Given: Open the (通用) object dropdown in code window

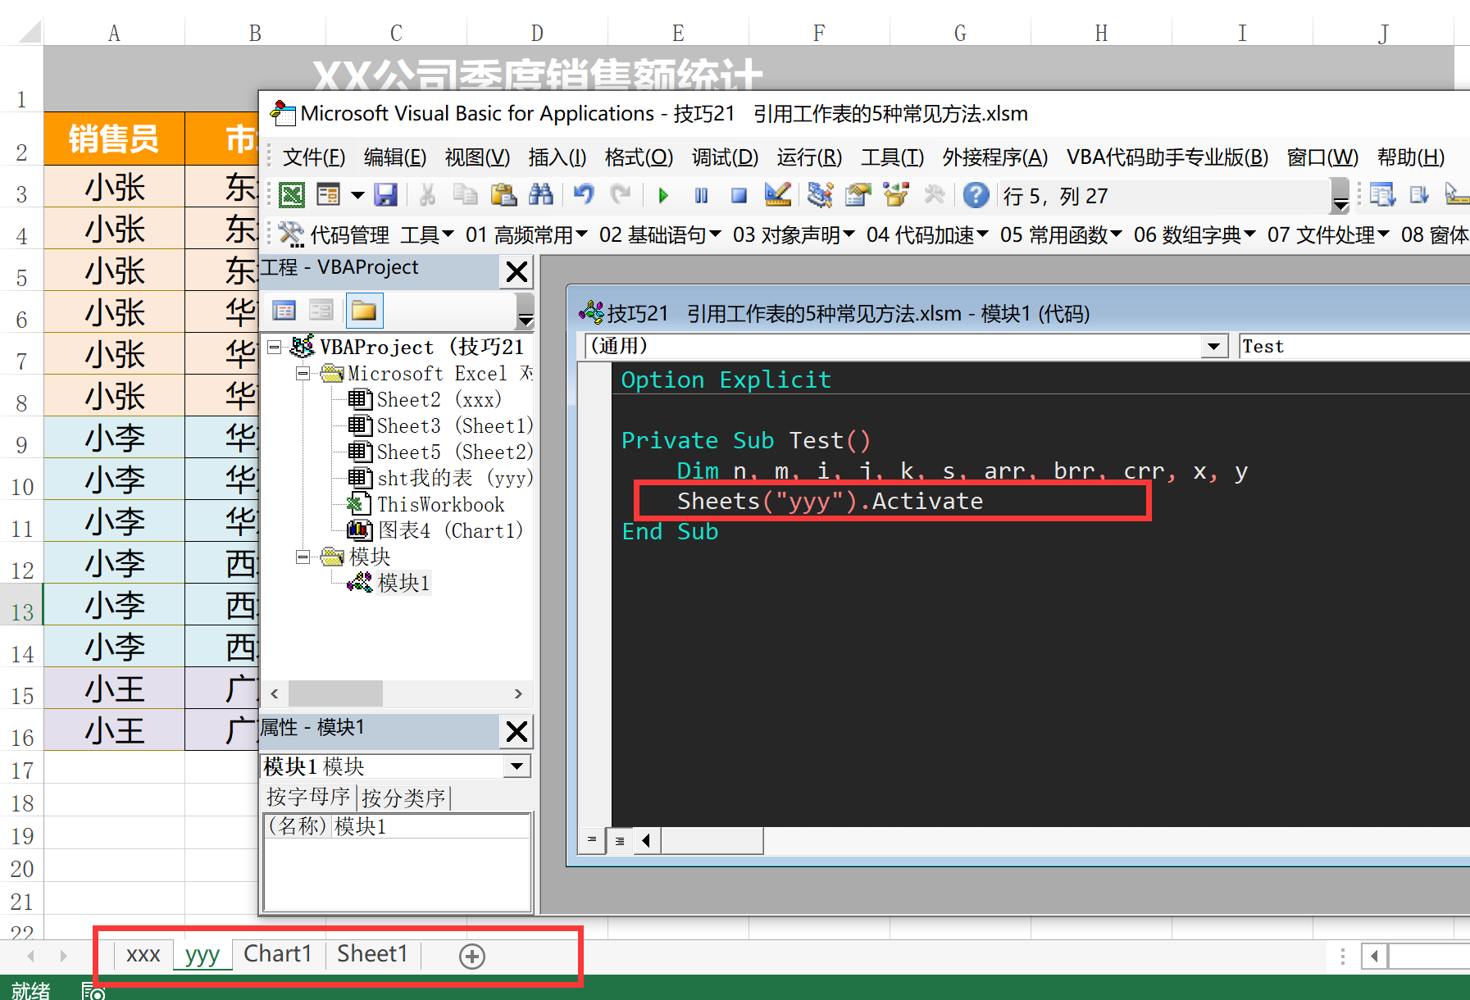Looking at the screenshot, I should [x=1213, y=347].
